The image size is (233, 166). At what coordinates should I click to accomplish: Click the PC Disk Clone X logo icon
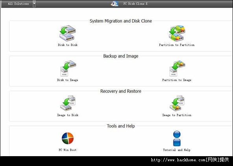click(115, 4)
